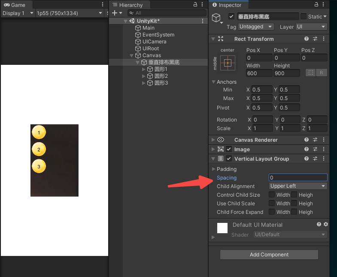Image resolution: width=337 pixels, height=277 pixels.
Task: Open Vertical Layout Group help reference
Action: pyautogui.click(x=307, y=158)
